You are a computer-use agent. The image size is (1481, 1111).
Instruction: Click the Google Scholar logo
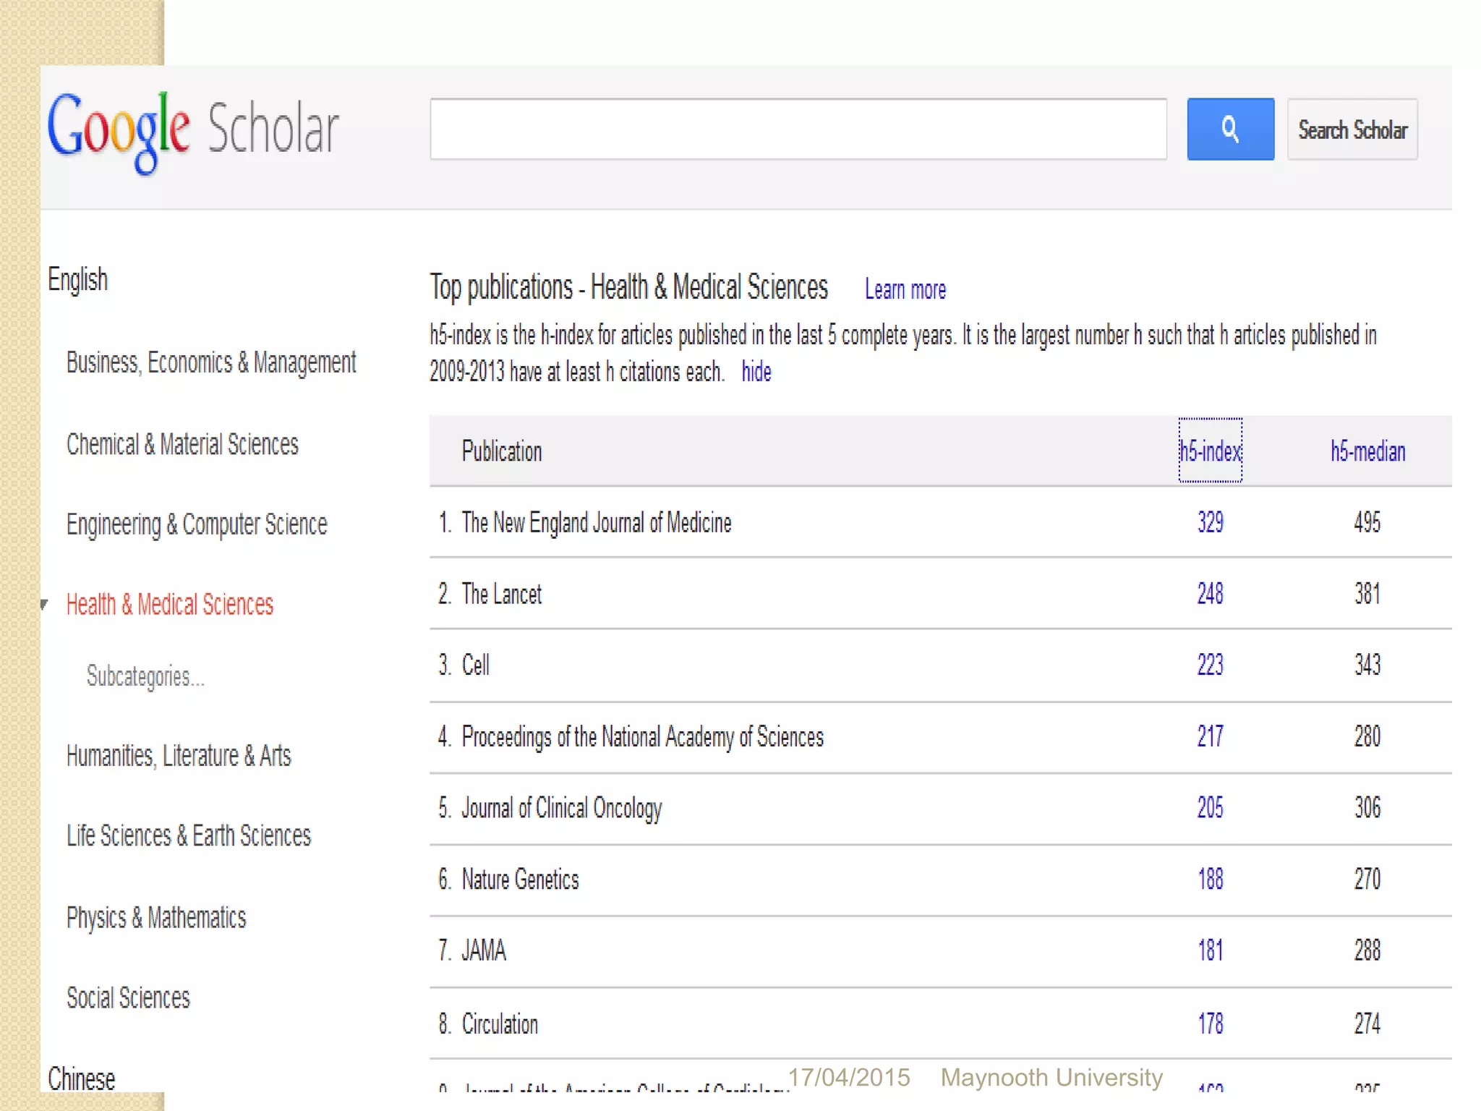[192, 130]
